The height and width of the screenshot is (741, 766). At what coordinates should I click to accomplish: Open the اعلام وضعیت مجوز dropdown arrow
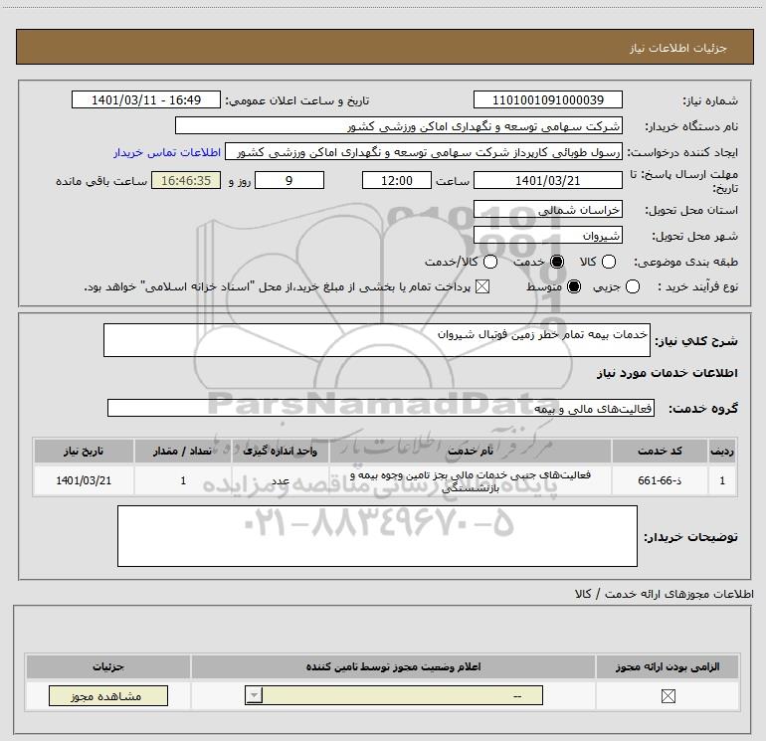coord(254,695)
